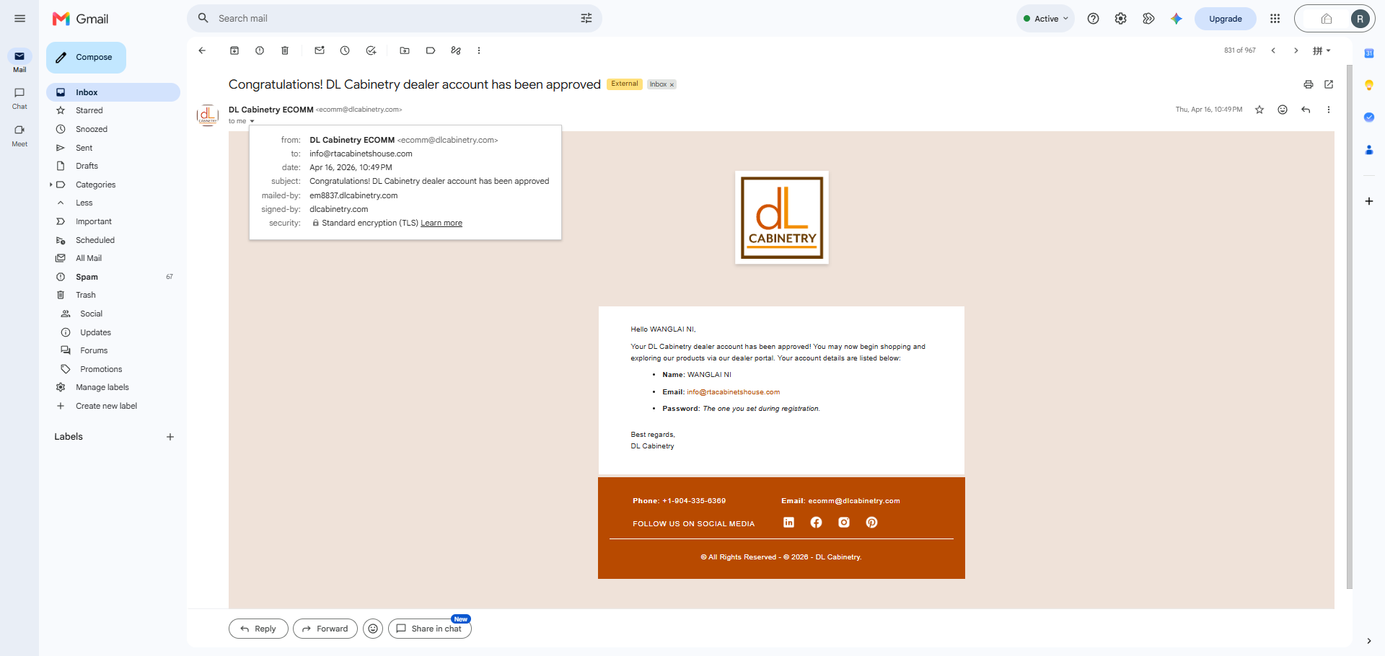Expand the Categories section in the sidebar
The image size is (1385, 656).
click(x=51, y=185)
